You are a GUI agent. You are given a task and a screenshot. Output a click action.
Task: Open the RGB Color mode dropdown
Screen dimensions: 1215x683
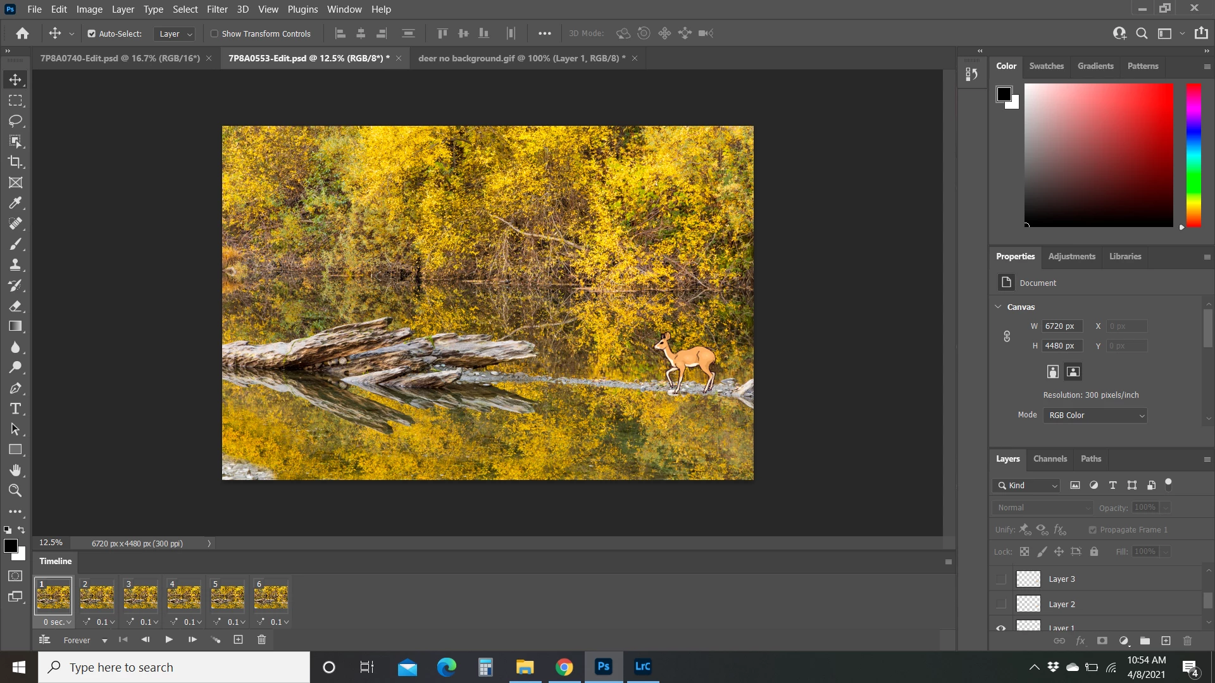click(1095, 415)
